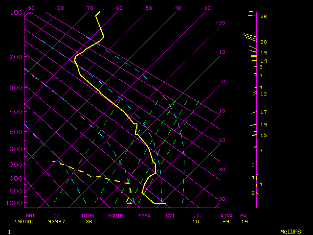
Task: Click the FMAX header label
Action: pyautogui.click(x=144, y=215)
